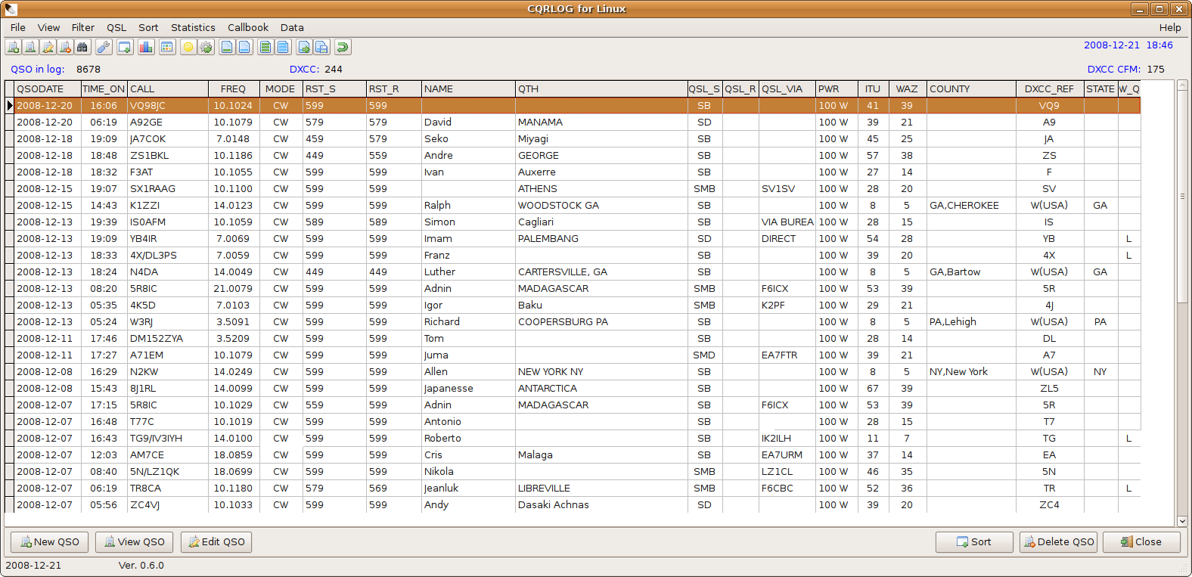
Task: Open the Help menu
Action: point(1170,27)
